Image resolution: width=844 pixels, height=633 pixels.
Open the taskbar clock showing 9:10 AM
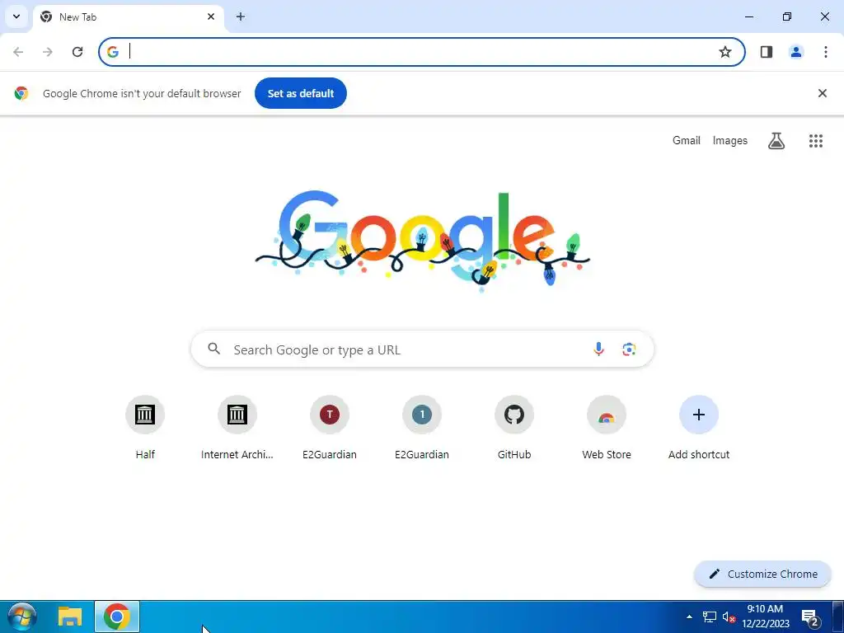(766, 617)
